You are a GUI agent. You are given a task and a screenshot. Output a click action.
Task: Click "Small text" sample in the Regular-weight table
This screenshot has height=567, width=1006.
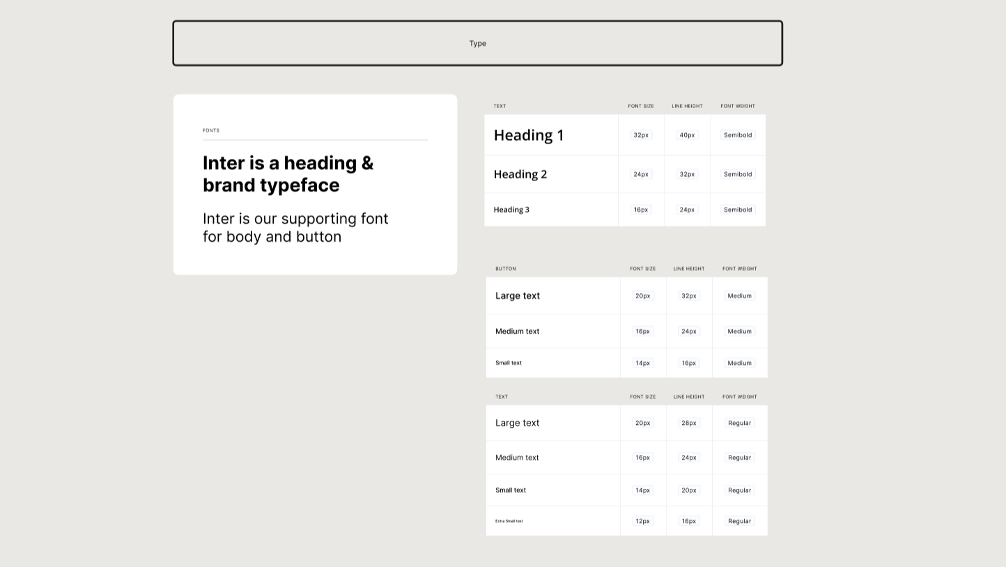511,490
